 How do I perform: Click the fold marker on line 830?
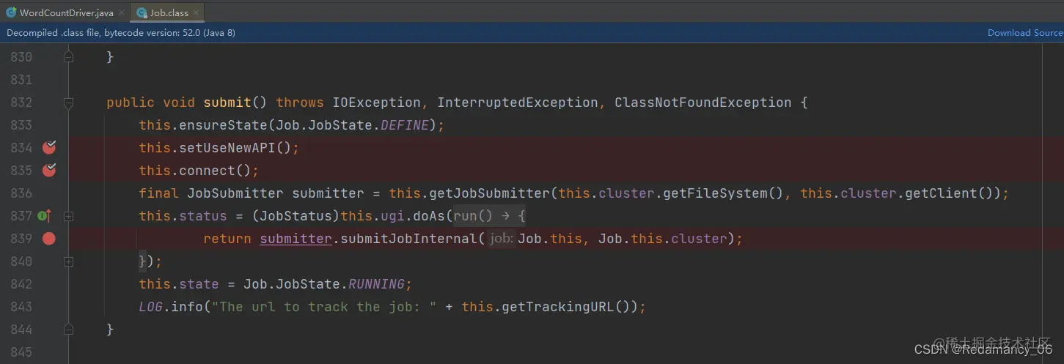pos(69,56)
